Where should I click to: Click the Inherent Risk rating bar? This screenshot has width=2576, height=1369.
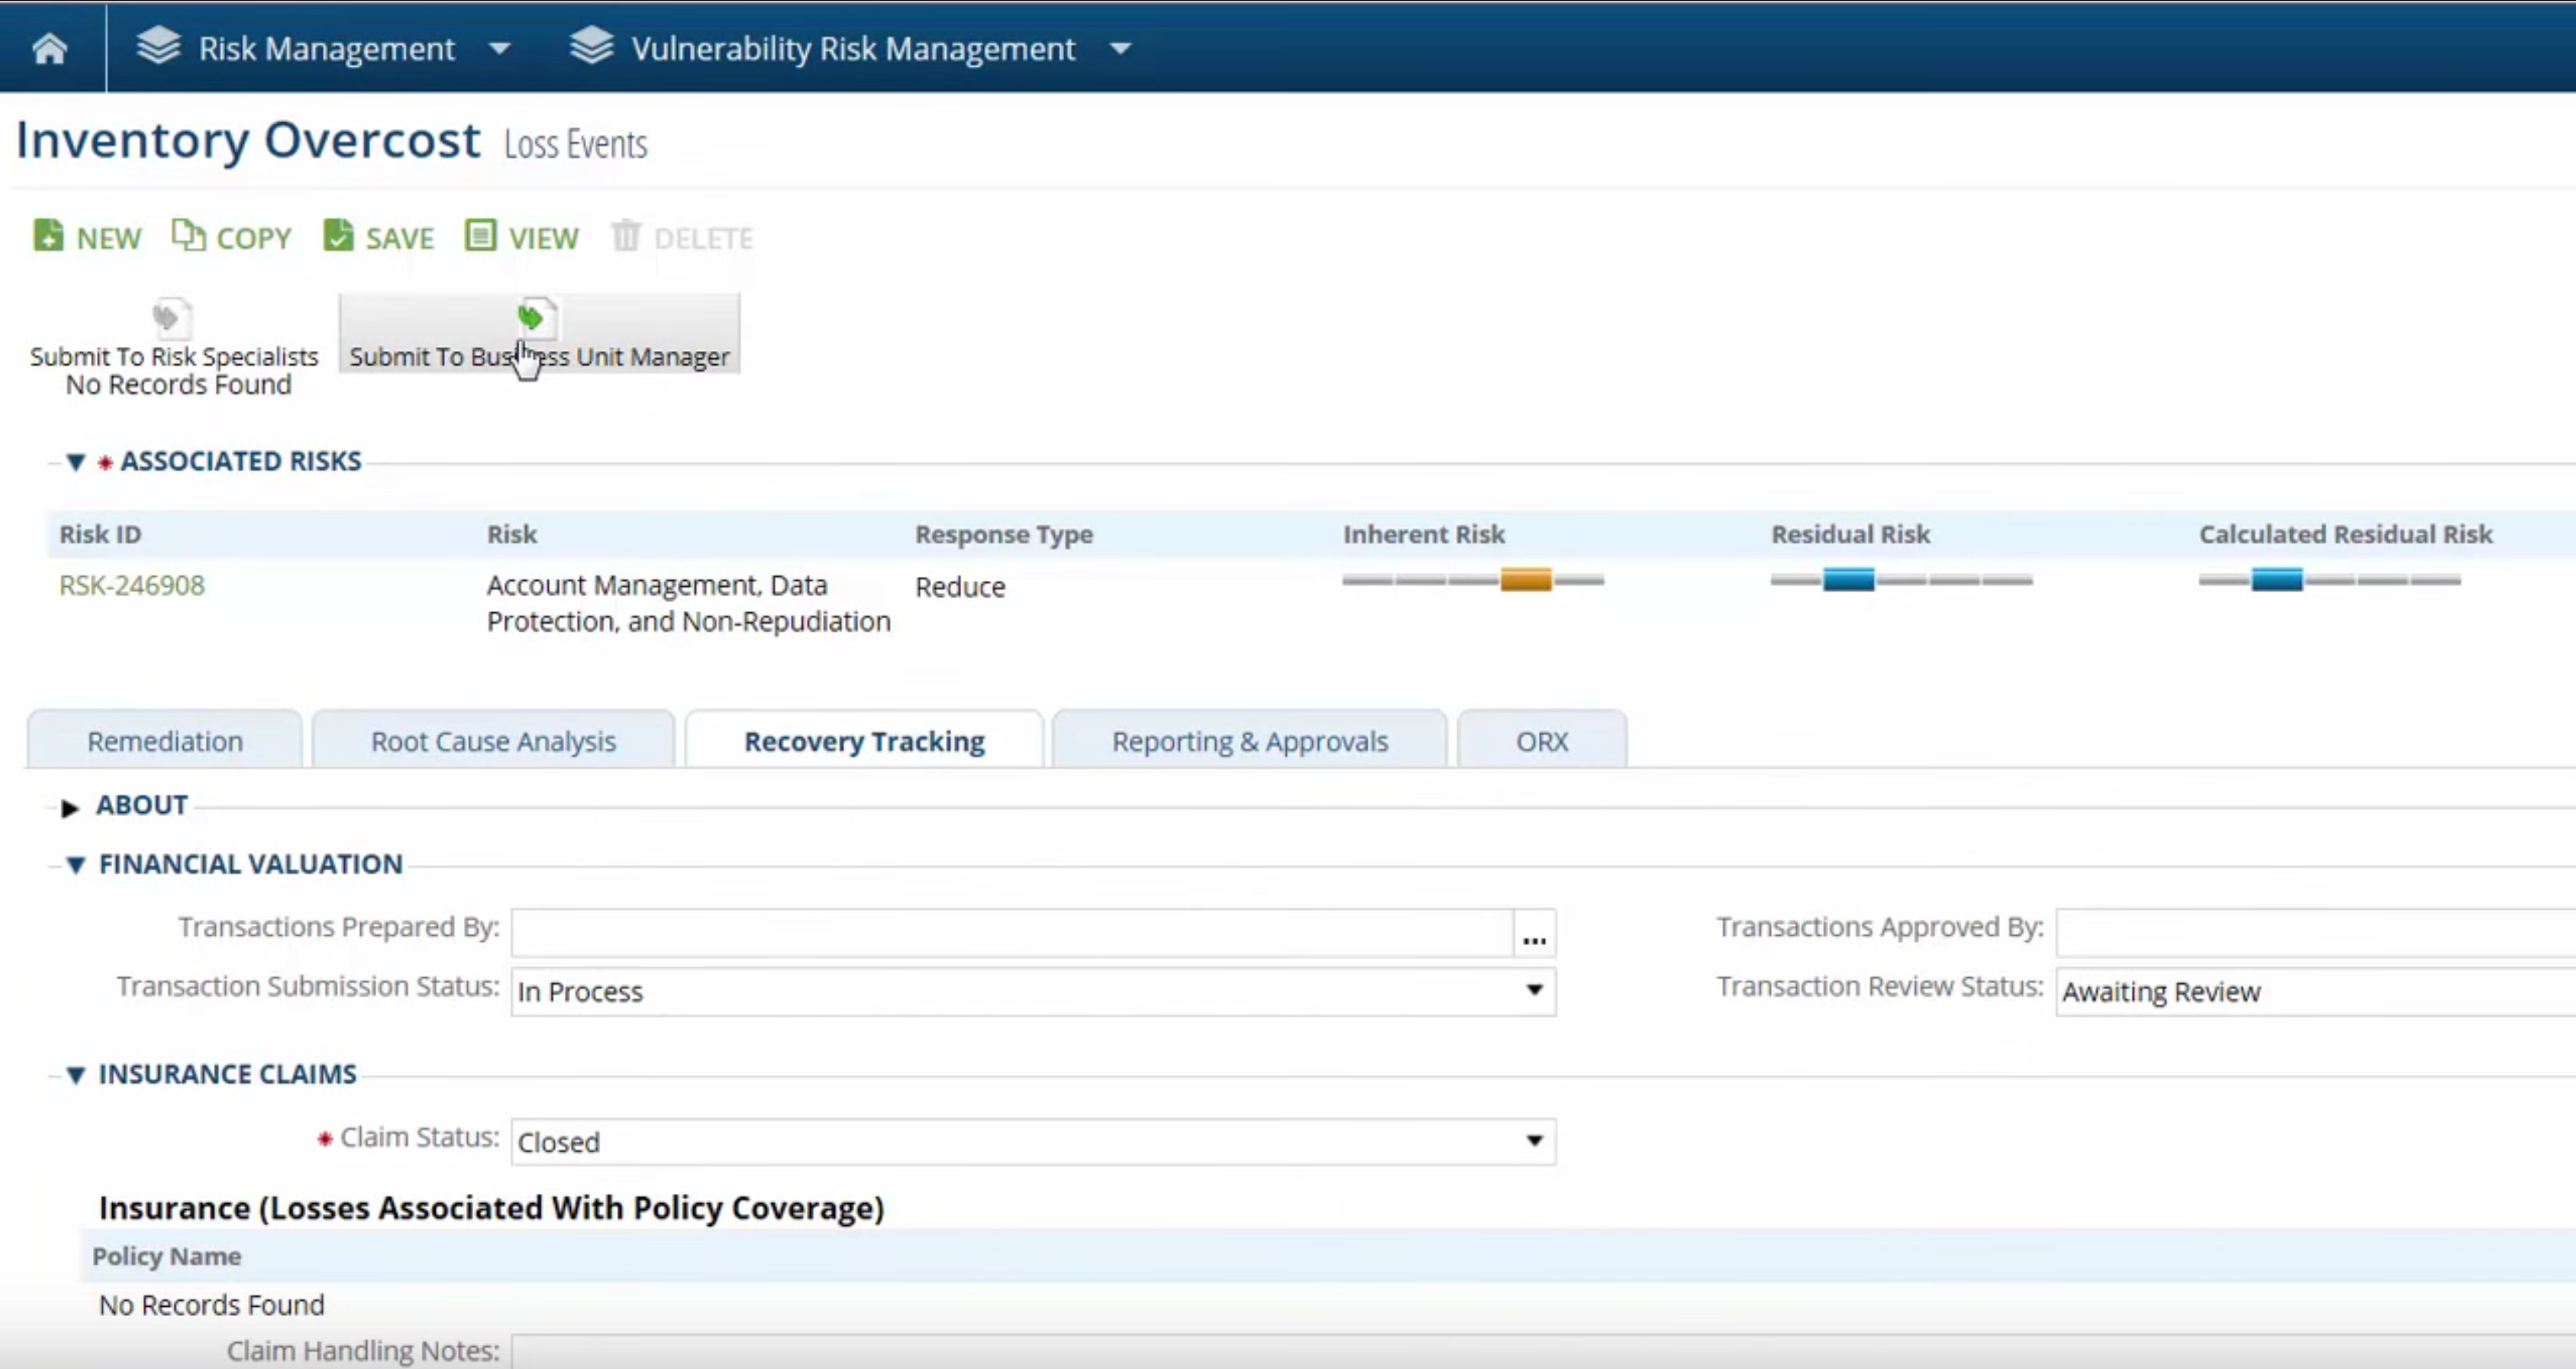(x=1473, y=579)
